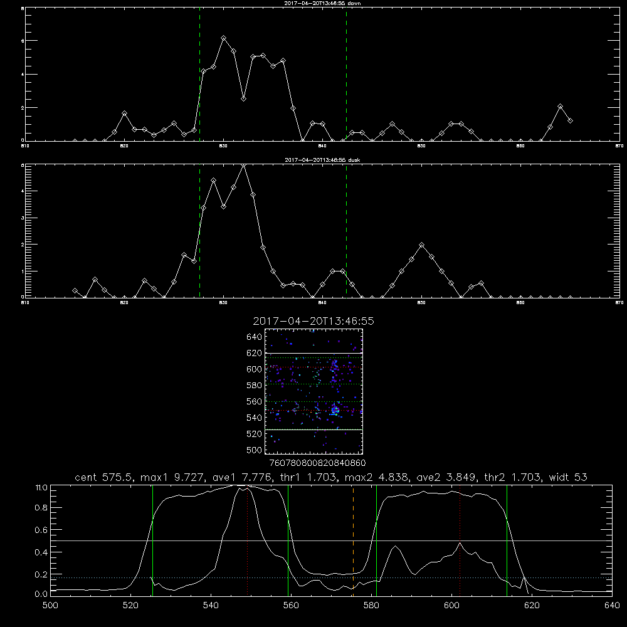Click the '0.4' y-axis label of the bottom plot
The height and width of the screenshot is (627, 627).
(41, 552)
